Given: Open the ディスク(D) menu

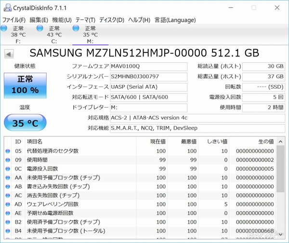Looking at the screenshot, I should tap(112, 20).
